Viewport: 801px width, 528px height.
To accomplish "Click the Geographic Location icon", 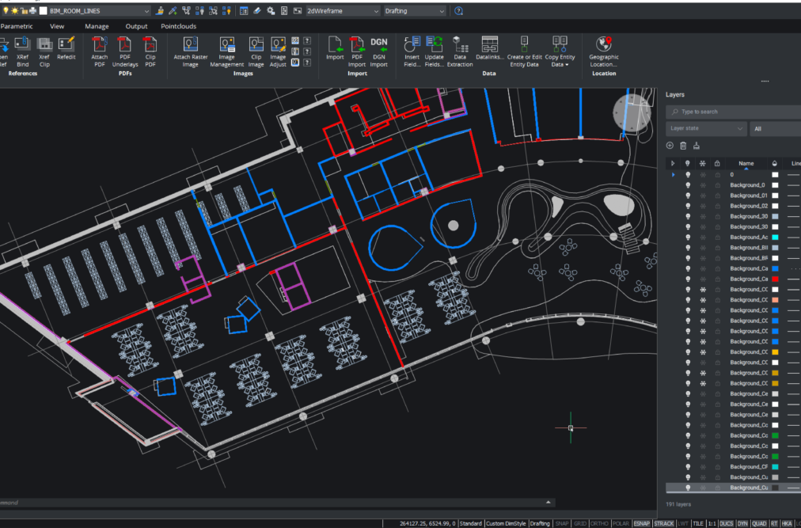I will (604, 45).
